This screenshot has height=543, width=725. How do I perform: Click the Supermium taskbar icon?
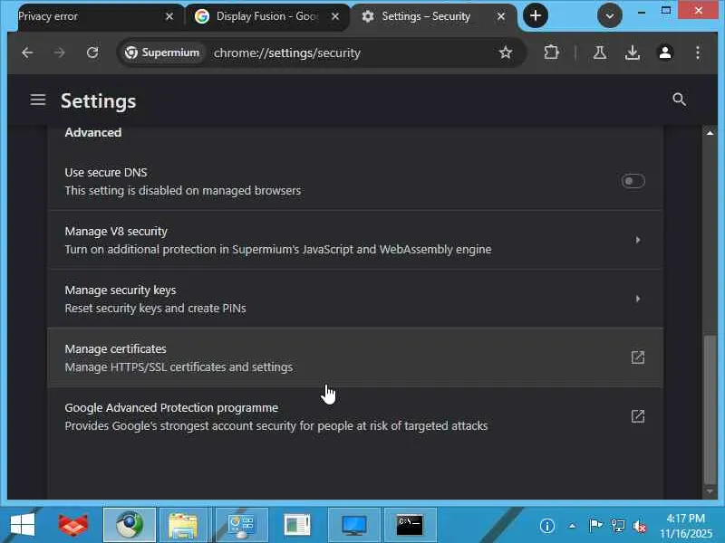pos(130,525)
